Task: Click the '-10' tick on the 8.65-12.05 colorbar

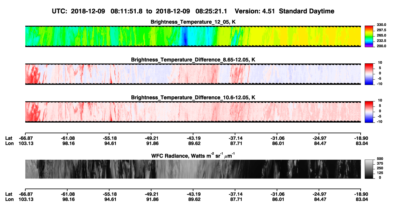Action: pos(379,84)
